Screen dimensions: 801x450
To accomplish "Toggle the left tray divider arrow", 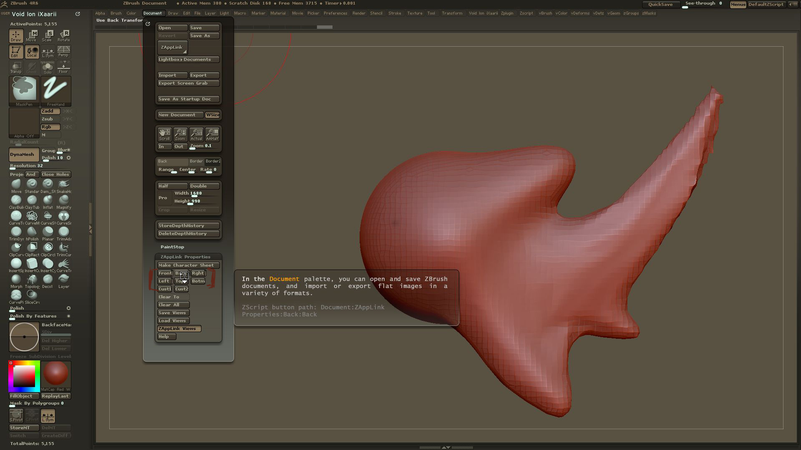I will pyautogui.click(x=90, y=229).
